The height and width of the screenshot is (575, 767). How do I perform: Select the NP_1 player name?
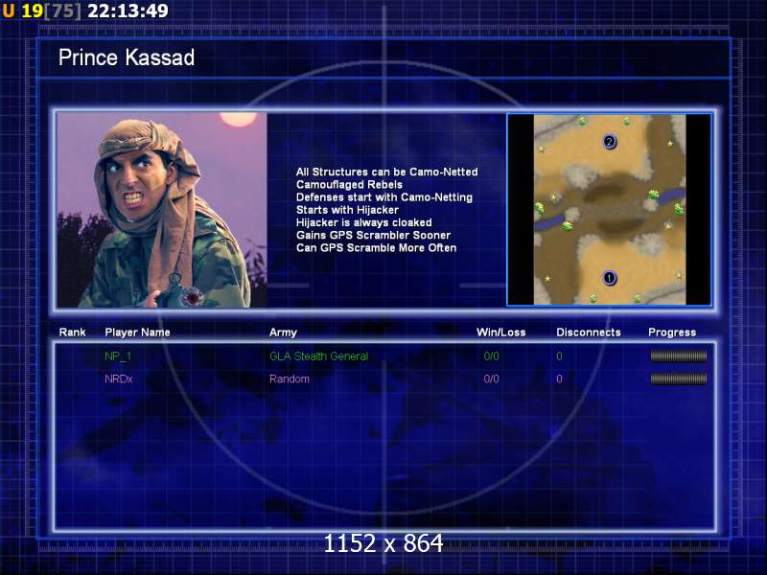click(x=118, y=356)
